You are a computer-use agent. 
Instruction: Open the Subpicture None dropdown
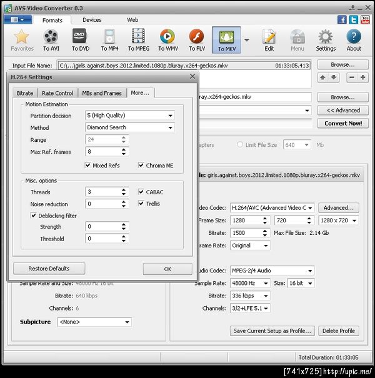pos(94,322)
